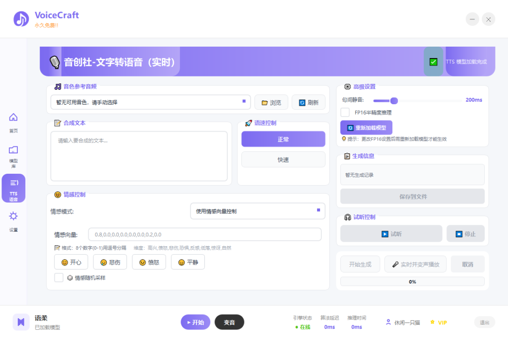The image size is (508, 339).
Task: Click the 语柔 model avatar icon in the bottom bar
Action: point(21,322)
